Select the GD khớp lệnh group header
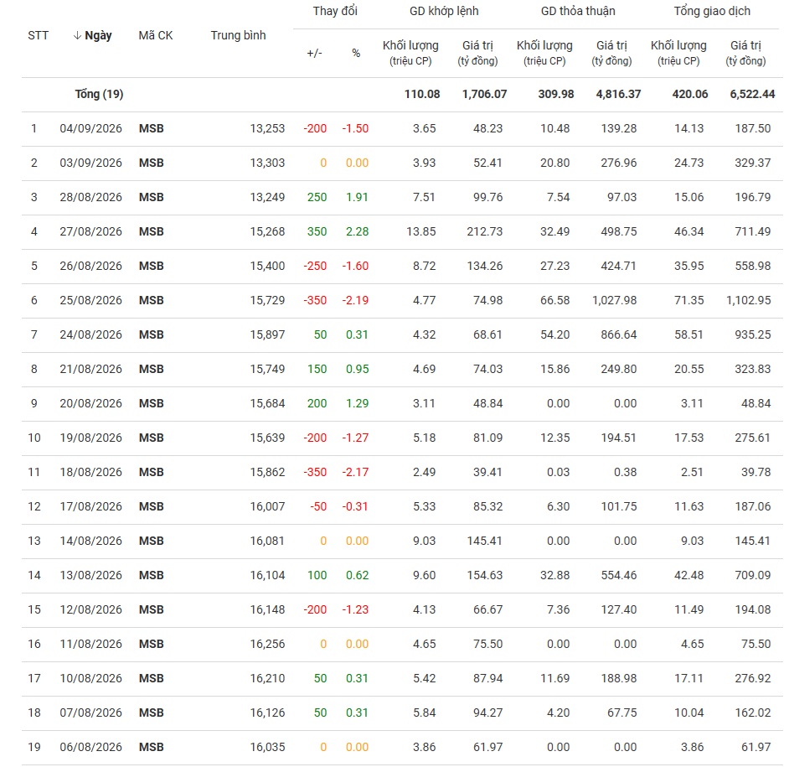The image size is (789, 767). click(x=444, y=11)
